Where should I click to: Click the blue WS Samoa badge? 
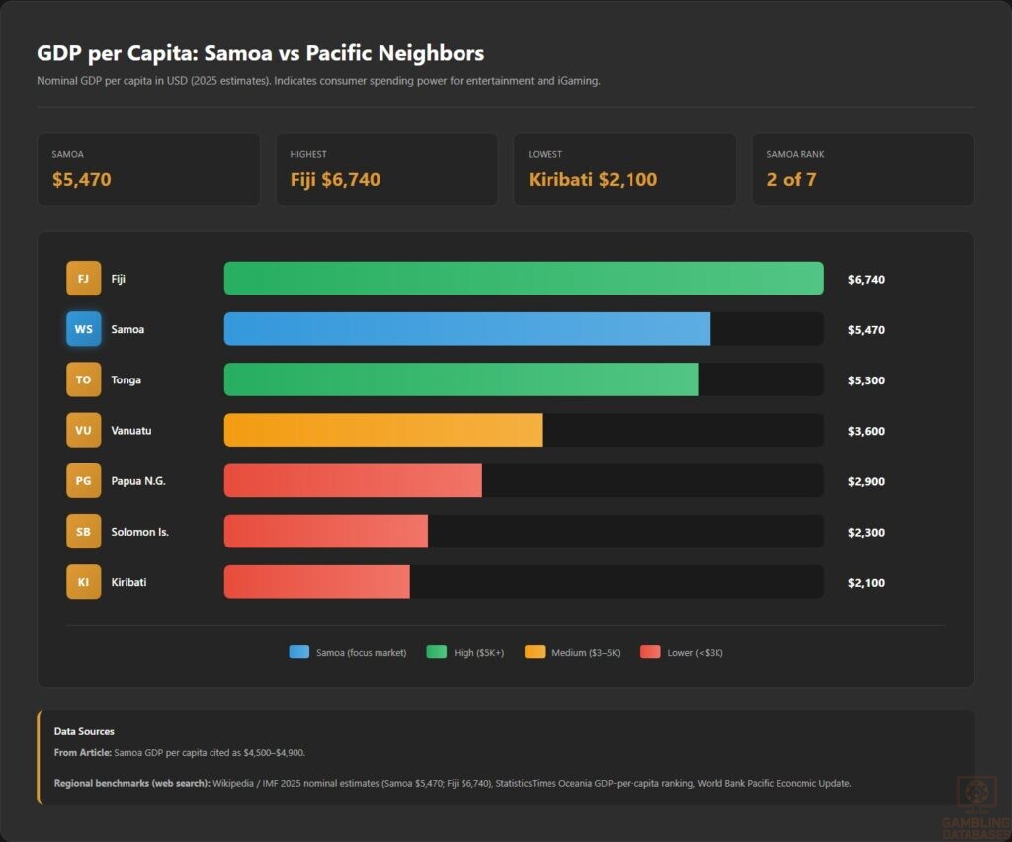pos(83,329)
